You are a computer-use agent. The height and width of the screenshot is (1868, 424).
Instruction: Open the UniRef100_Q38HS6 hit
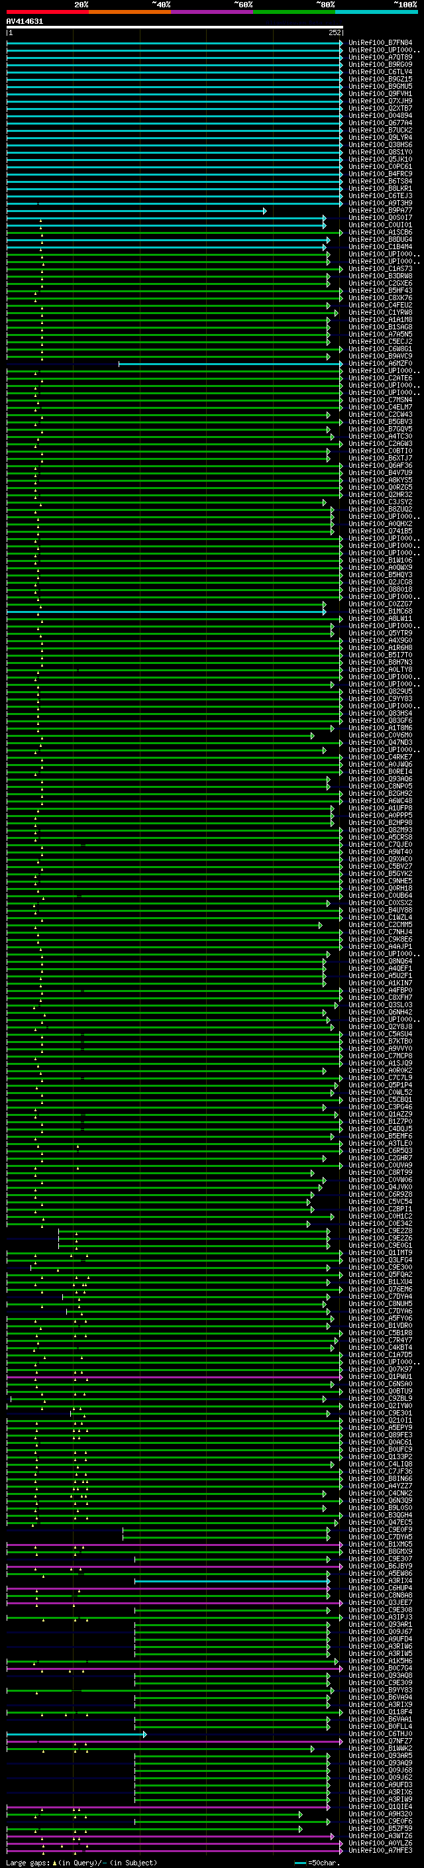[x=380, y=144]
